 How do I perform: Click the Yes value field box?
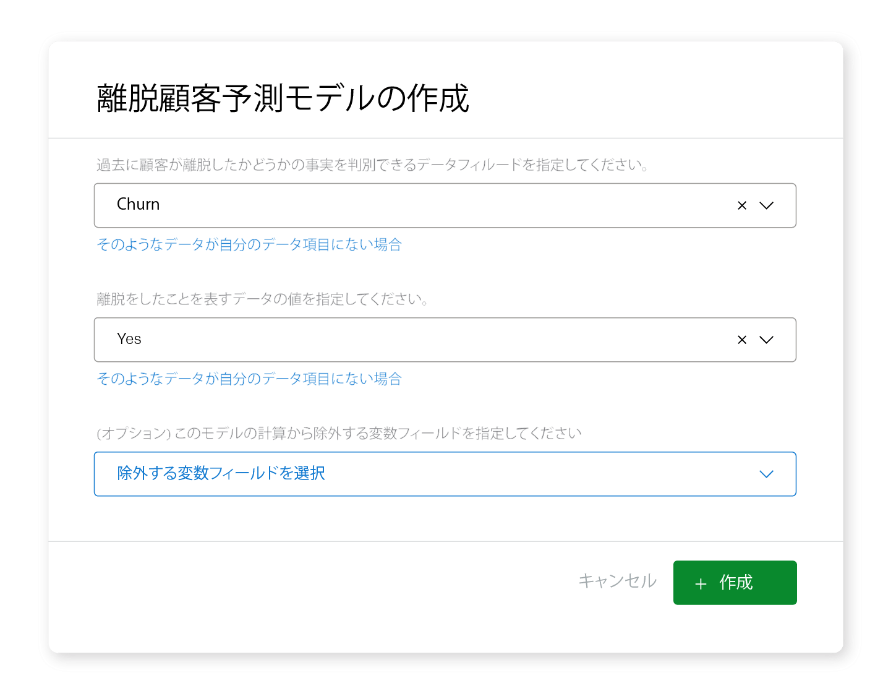(x=445, y=340)
